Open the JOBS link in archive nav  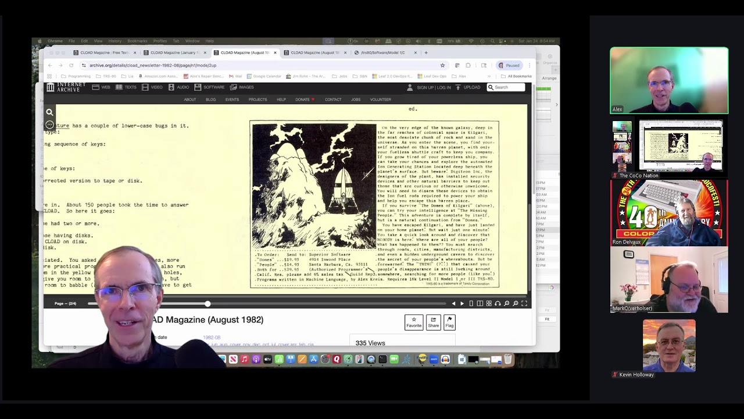tap(356, 100)
